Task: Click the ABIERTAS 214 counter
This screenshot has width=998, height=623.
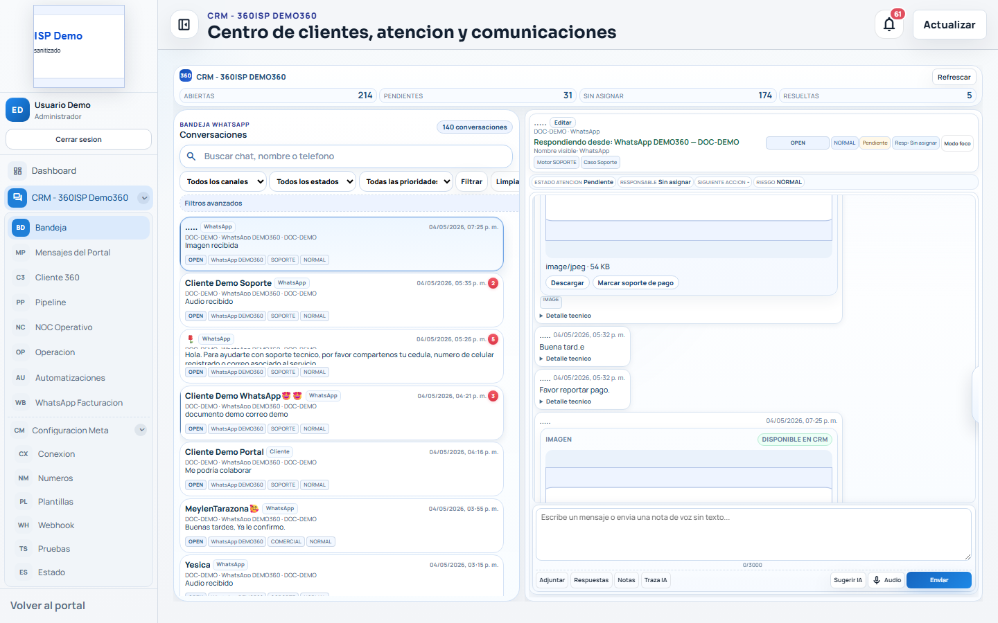Action: point(278,96)
